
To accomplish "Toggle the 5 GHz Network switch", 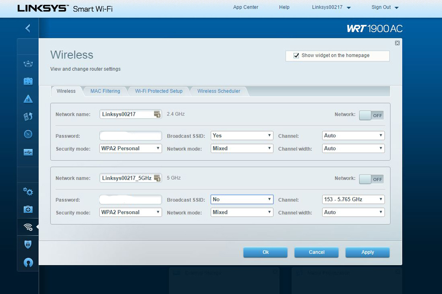I will coord(371,179).
